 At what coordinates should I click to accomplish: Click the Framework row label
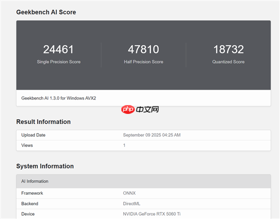32,193
